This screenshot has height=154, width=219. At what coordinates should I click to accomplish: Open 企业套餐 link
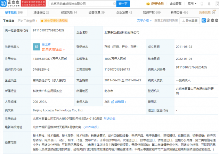click(x=176, y=3)
